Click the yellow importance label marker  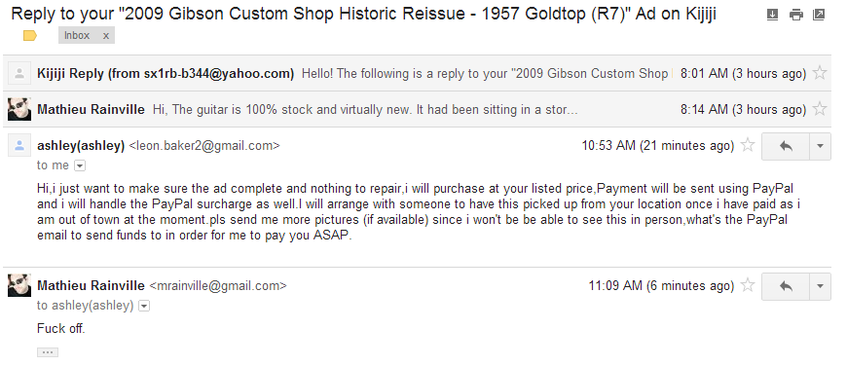tap(30, 36)
